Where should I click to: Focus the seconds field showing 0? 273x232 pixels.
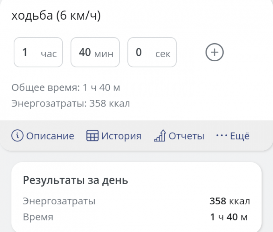[152, 52]
